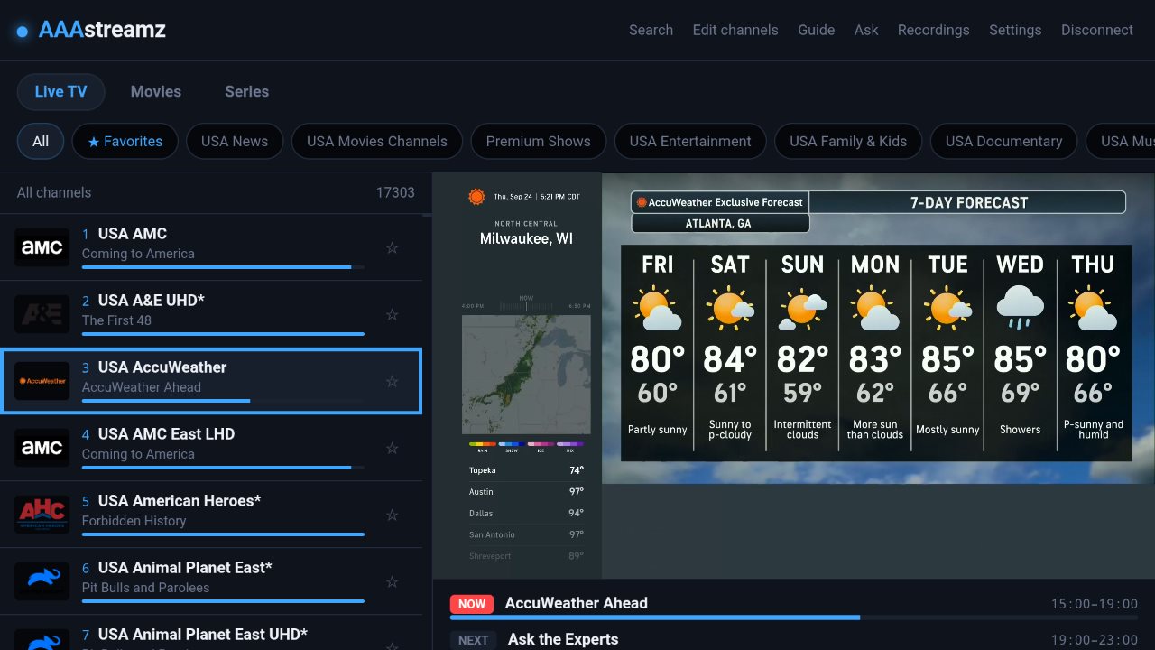Star the USA AccuWeather channel
1155x650 pixels.
click(392, 381)
